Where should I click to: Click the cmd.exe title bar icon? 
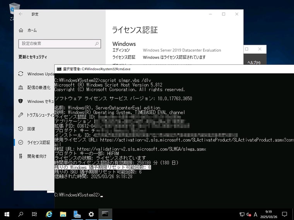coord(59,69)
